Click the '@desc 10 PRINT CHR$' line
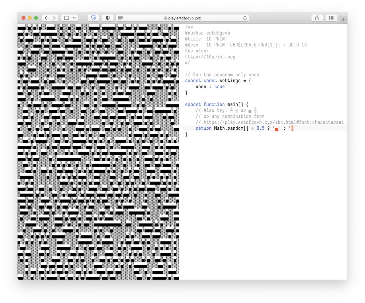 [x=246, y=45]
